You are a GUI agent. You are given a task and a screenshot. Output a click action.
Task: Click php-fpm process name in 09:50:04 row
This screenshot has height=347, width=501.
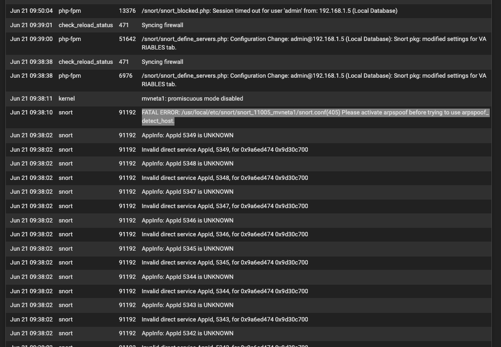(70, 11)
